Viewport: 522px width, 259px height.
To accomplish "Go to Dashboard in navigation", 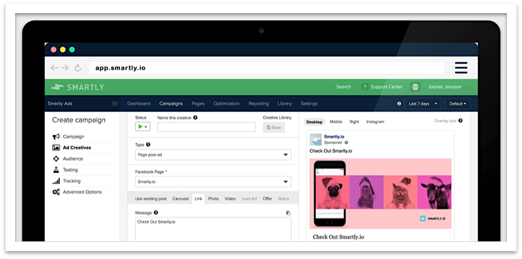I will tap(139, 104).
